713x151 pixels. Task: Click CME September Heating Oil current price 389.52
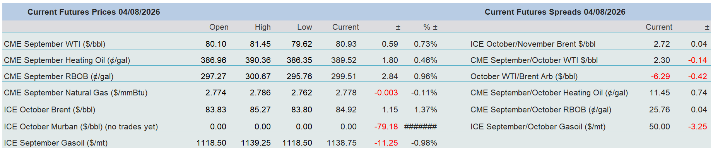pyautogui.click(x=344, y=60)
